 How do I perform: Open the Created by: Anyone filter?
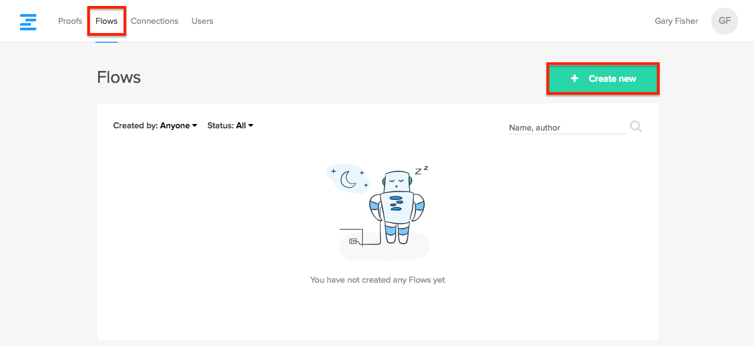pos(155,126)
